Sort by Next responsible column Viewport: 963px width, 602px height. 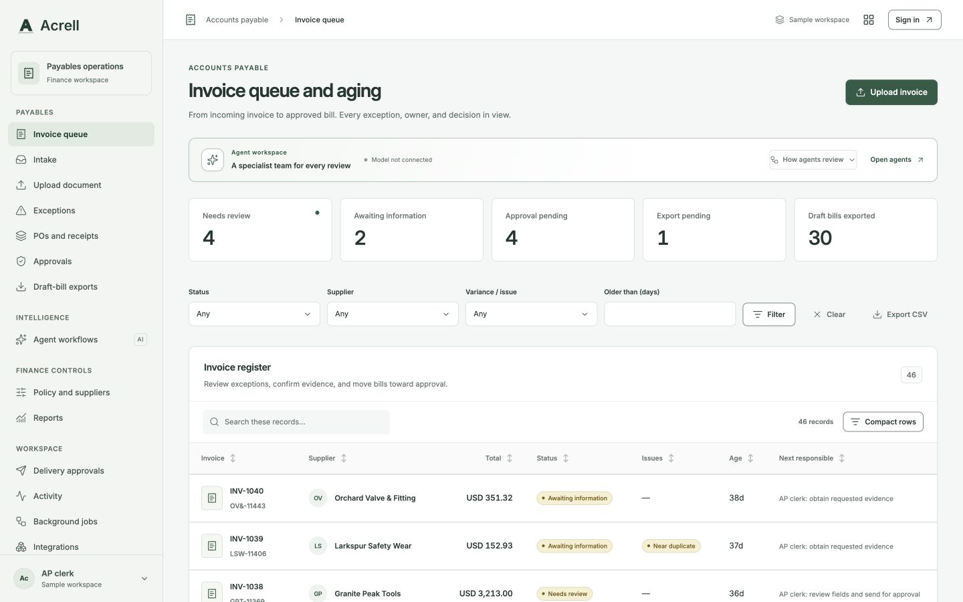point(812,458)
